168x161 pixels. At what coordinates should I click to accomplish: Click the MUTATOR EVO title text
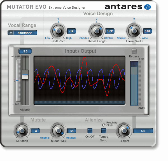click(27, 7)
